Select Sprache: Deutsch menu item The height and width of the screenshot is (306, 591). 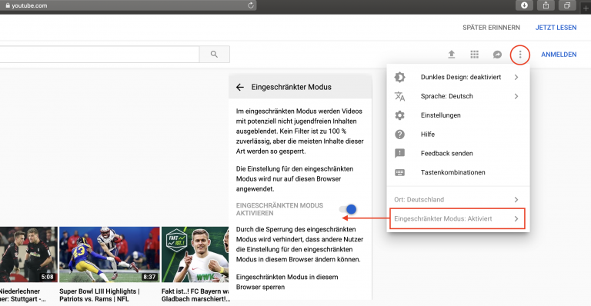tap(458, 96)
